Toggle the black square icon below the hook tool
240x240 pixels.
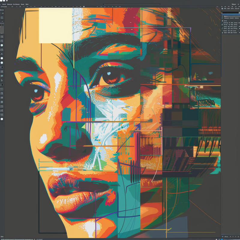click(2, 85)
